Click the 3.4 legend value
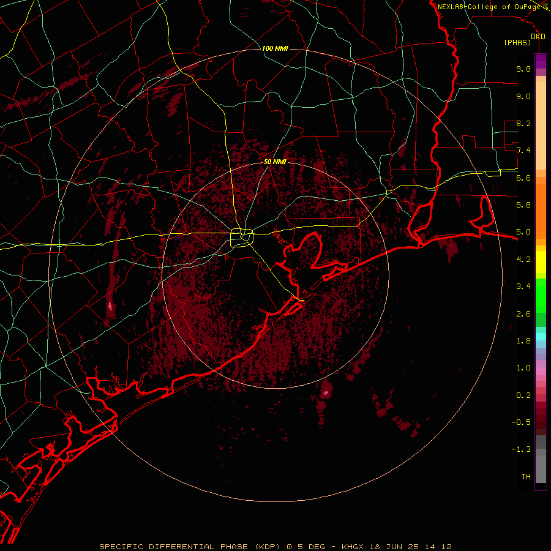551x551 pixels. (x=523, y=287)
